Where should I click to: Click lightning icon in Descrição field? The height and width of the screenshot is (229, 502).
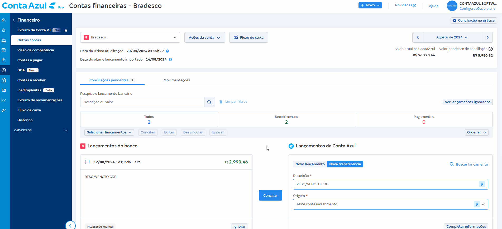tap(482, 184)
